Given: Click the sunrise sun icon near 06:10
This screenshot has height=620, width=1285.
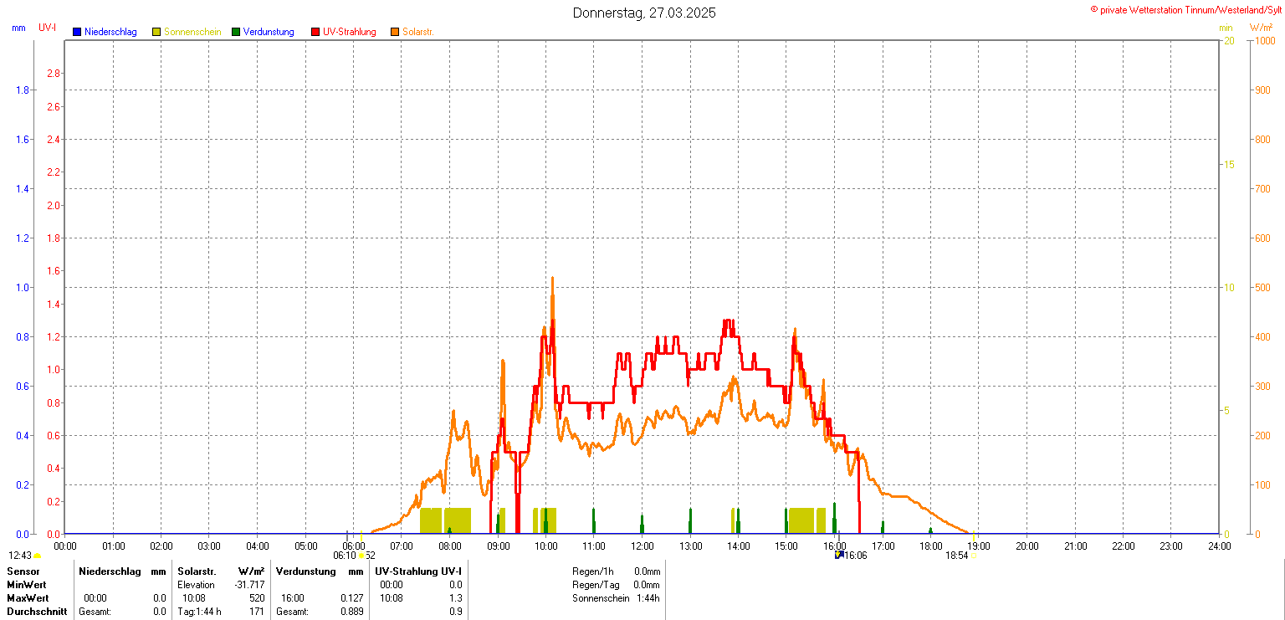Looking at the screenshot, I should [361, 555].
